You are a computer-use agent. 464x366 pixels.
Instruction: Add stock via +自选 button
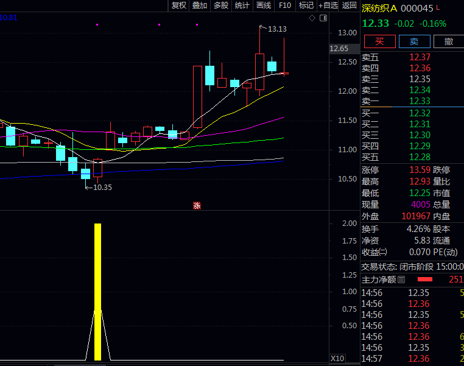coord(328,5)
